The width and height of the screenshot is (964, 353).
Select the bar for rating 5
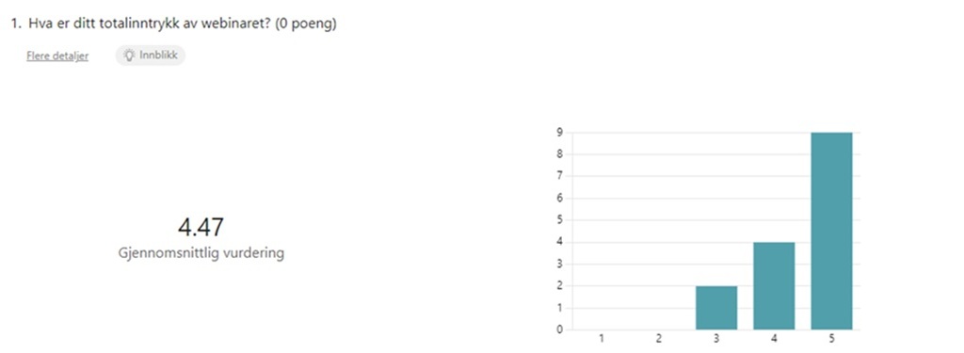tap(831, 232)
